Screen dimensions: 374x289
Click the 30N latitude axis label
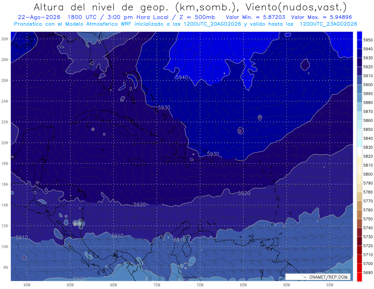pos(5,39)
